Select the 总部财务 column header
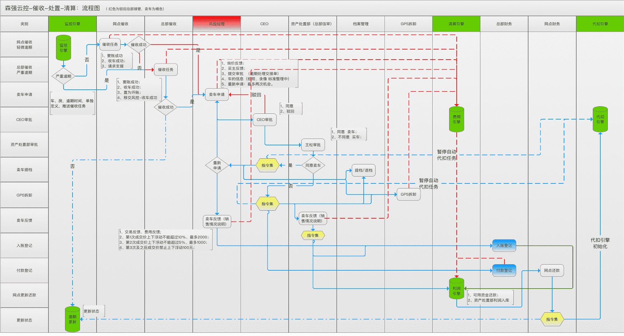 pos(504,24)
